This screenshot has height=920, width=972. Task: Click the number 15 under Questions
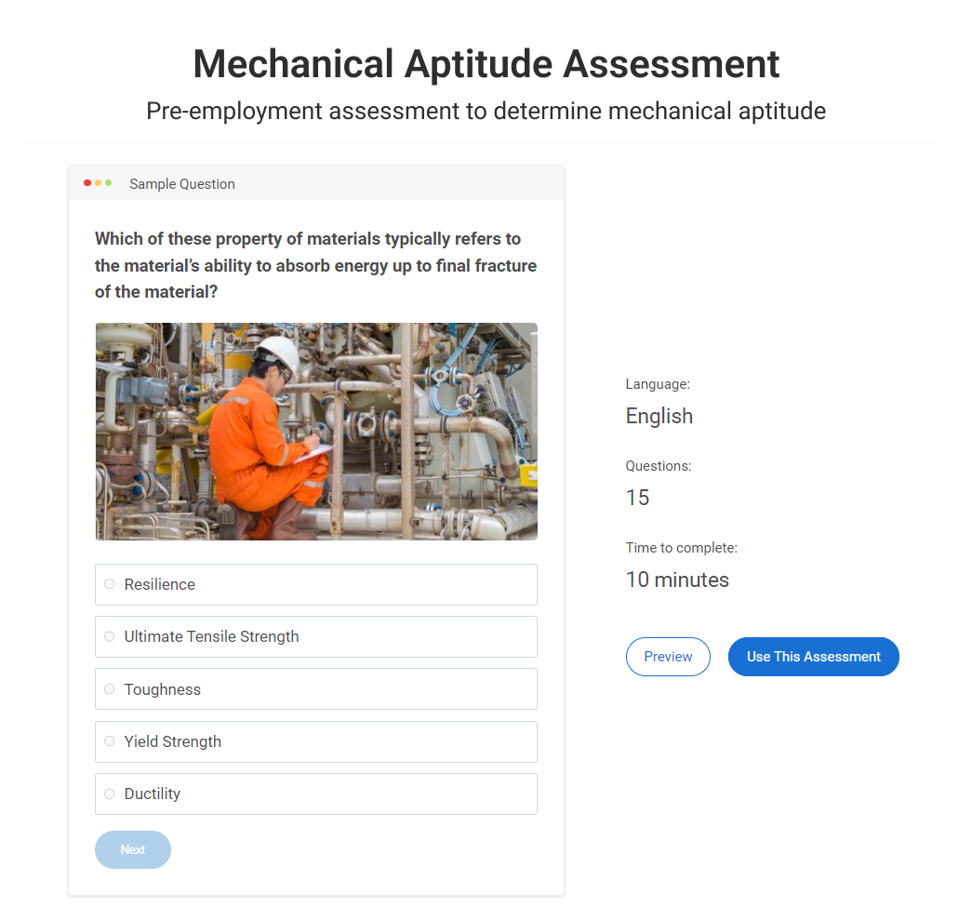637,498
